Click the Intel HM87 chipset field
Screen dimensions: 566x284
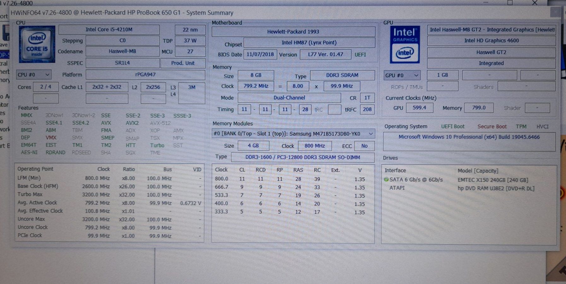(309, 43)
